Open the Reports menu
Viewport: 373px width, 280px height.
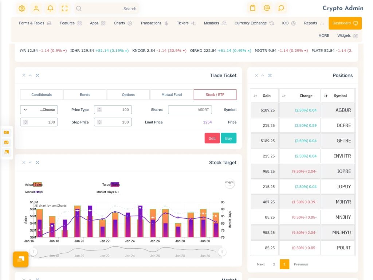(314, 23)
